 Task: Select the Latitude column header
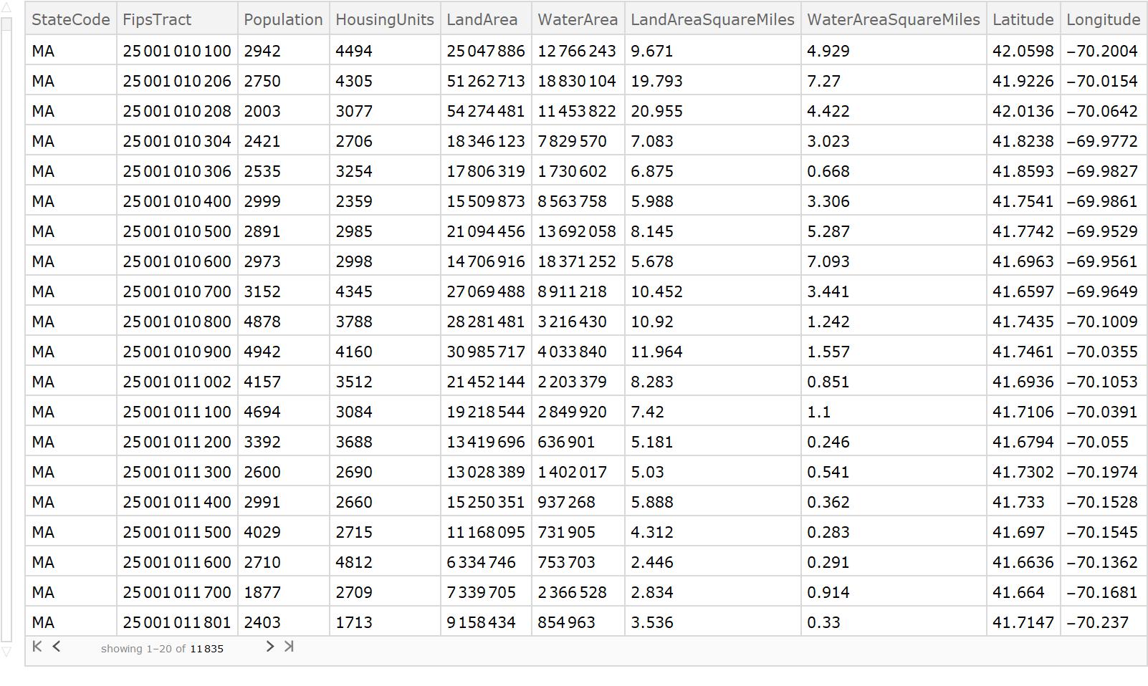point(1023,19)
